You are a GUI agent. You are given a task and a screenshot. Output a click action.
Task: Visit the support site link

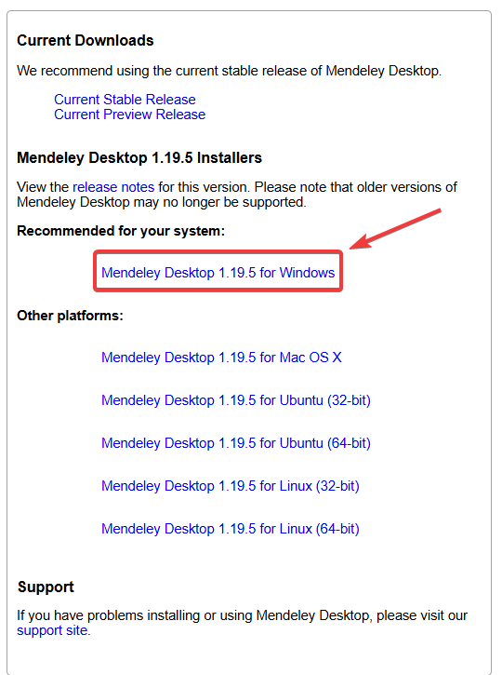(x=52, y=630)
